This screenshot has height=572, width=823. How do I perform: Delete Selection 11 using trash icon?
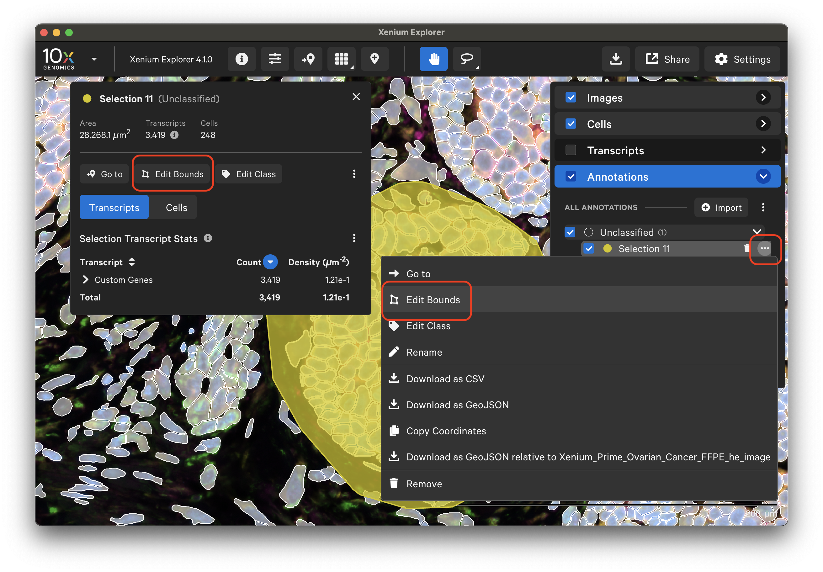pyautogui.click(x=747, y=248)
